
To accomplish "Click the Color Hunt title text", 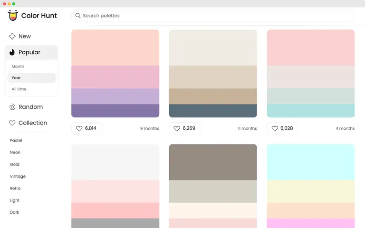I will 39,16.
